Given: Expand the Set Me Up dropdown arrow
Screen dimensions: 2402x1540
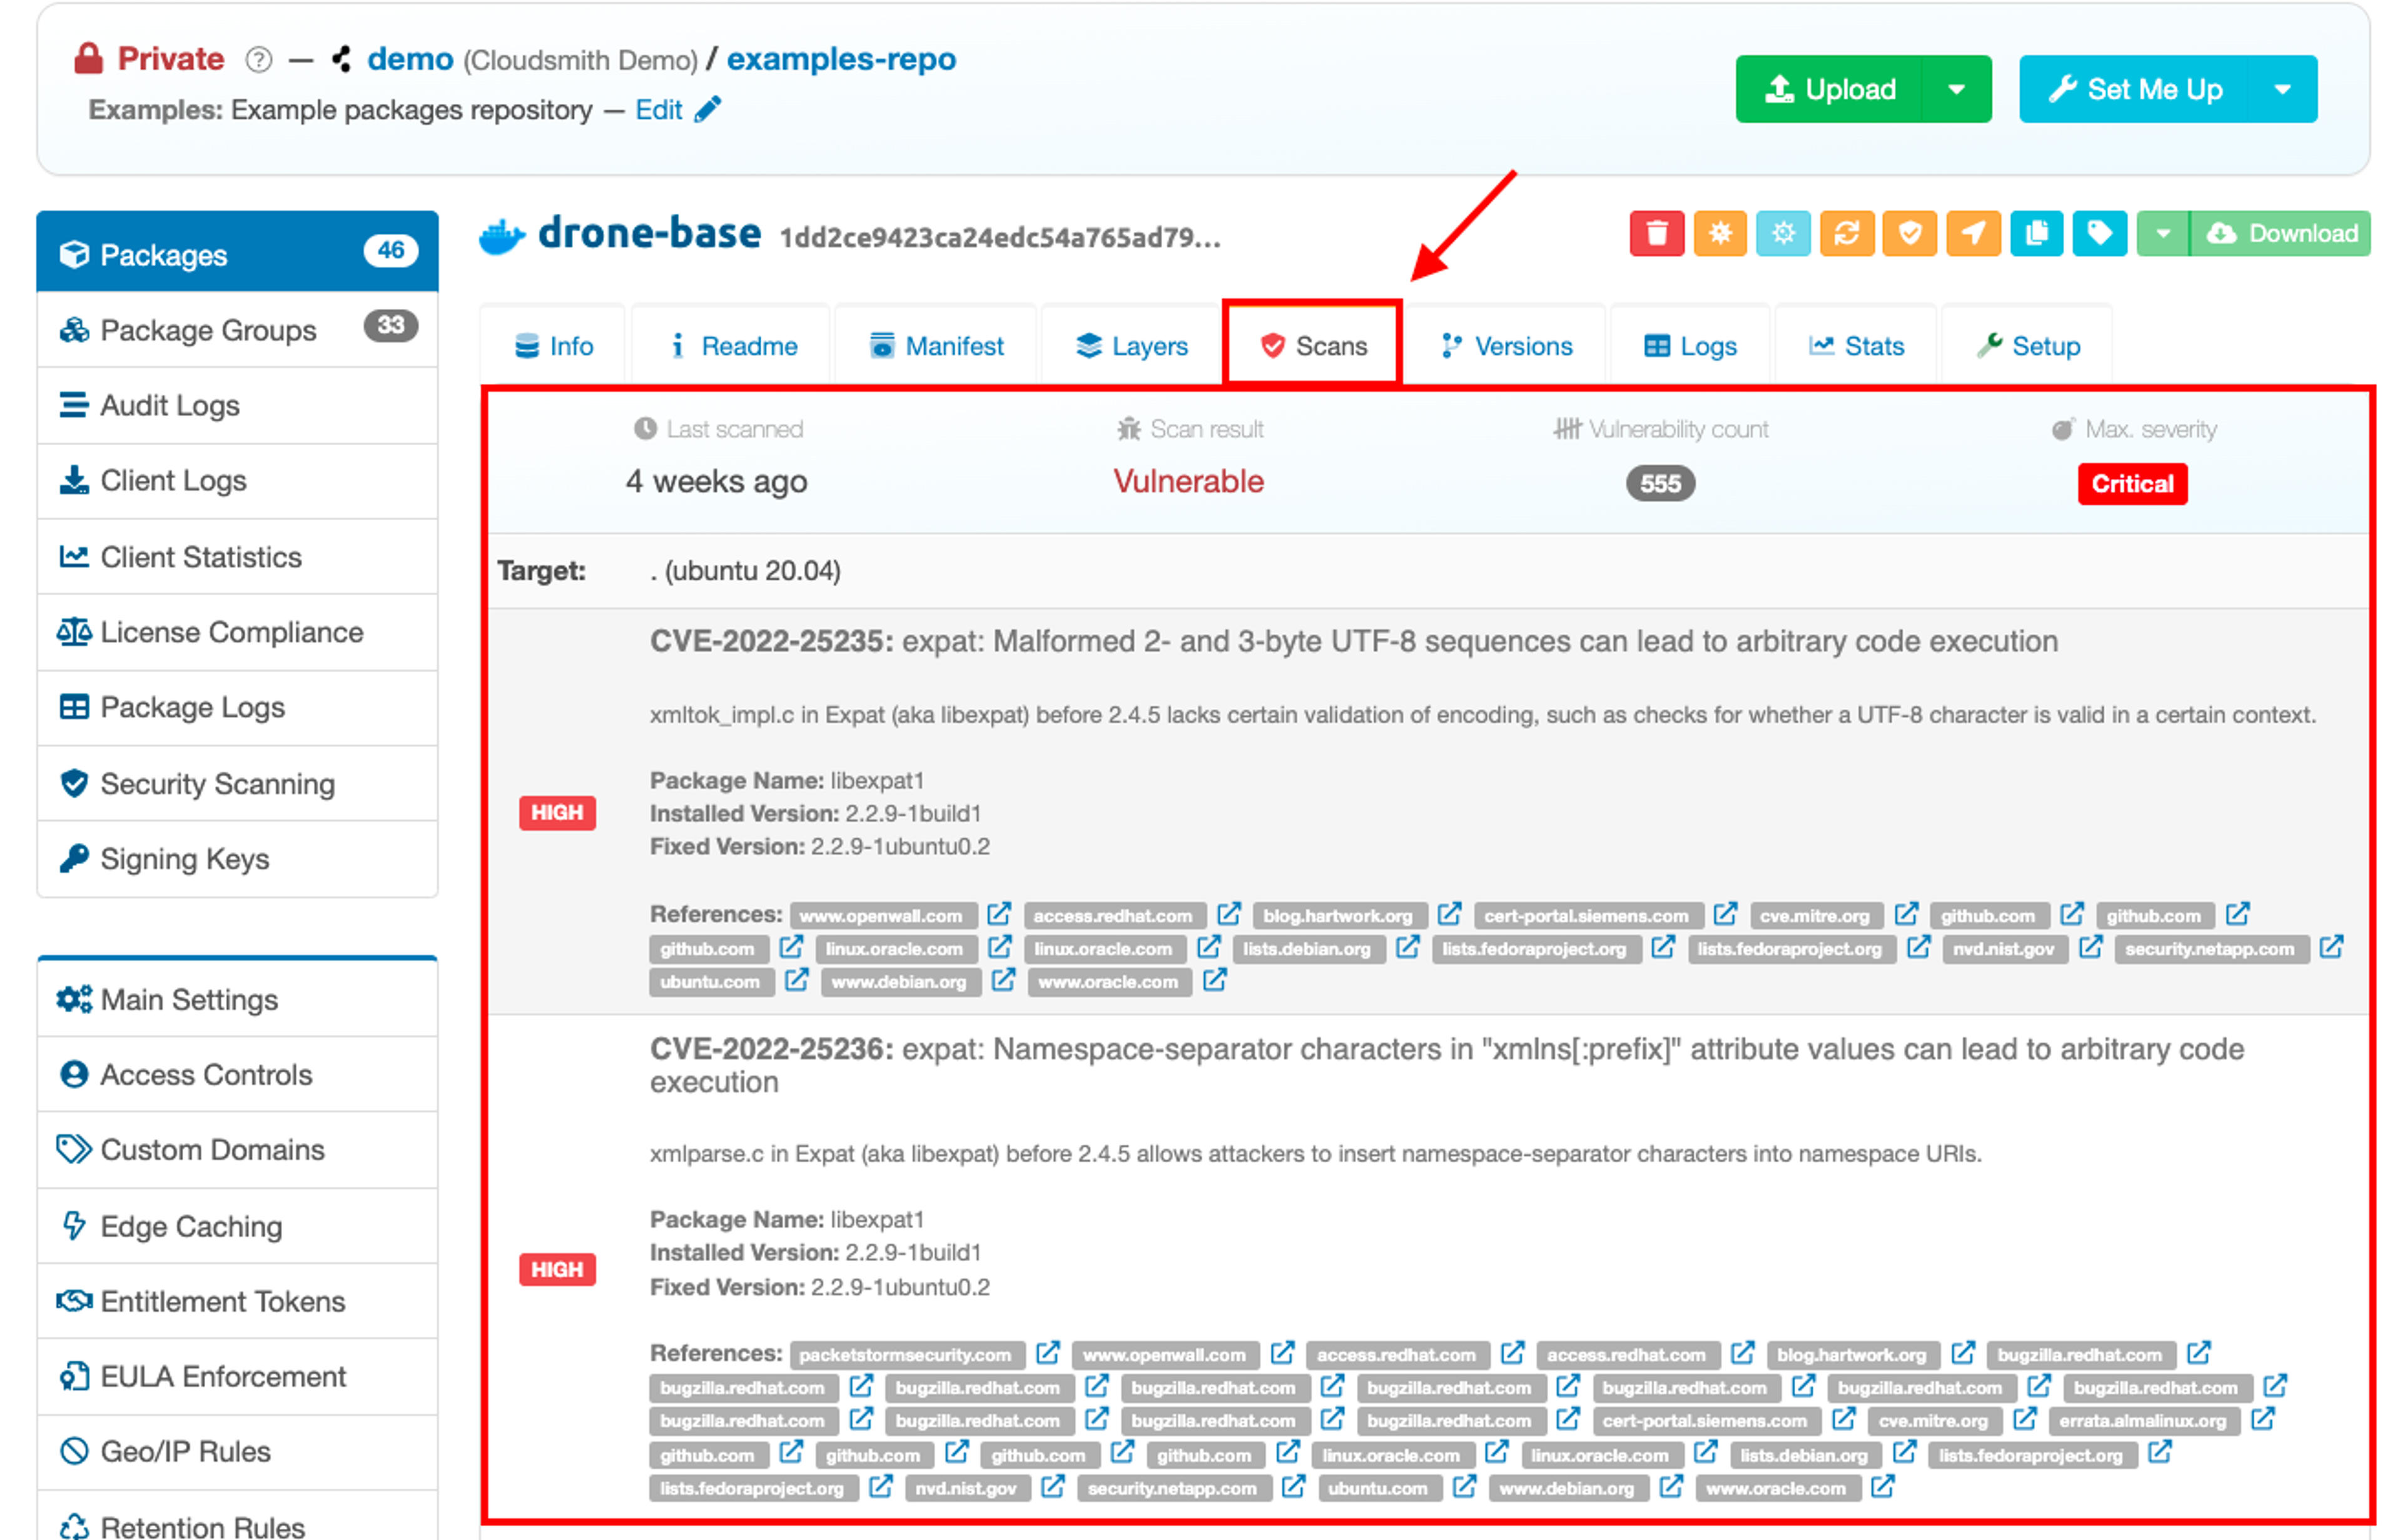Looking at the screenshot, I should pos(2282,89).
